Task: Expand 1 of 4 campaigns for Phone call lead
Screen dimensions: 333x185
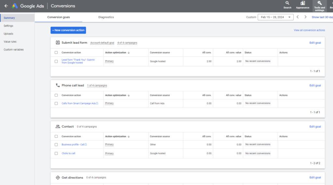Action: click(97, 86)
